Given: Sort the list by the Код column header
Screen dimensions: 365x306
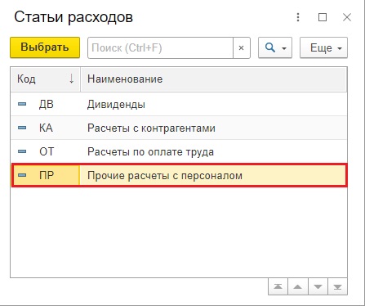Looking at the screenshot, I should pos(46,79).
